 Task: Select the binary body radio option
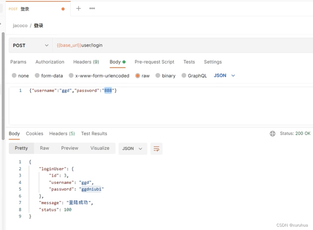click(x=158, y=75)
